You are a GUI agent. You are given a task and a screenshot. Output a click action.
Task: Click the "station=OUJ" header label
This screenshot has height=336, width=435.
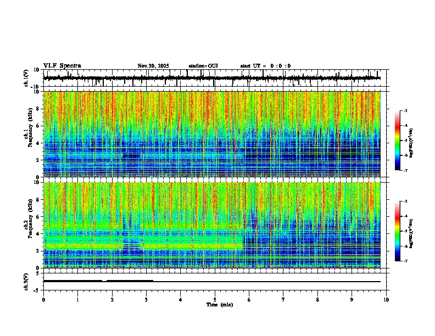[203, 66]
